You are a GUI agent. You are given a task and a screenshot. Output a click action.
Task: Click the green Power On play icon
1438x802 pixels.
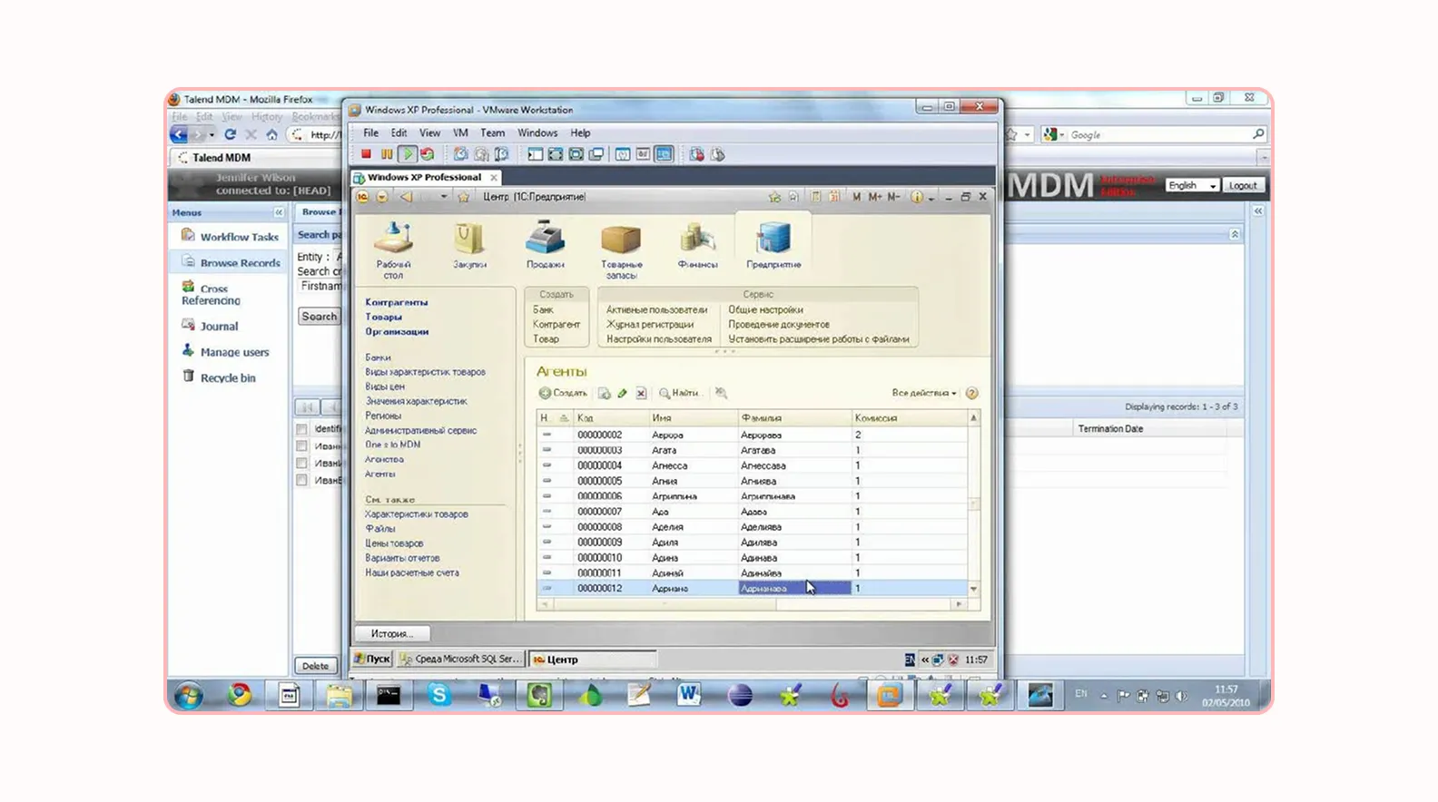coord(408,154)
